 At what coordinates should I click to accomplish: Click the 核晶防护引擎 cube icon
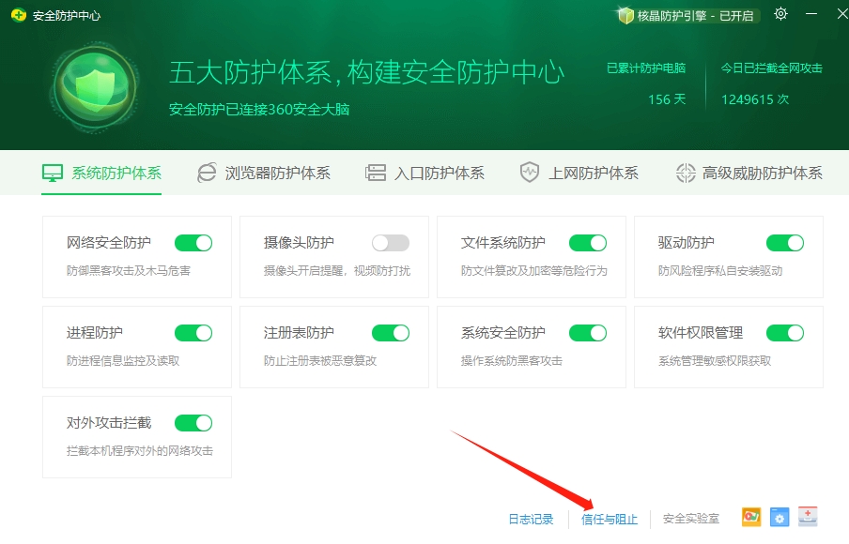pyautogui.click(x=625, y=15)
